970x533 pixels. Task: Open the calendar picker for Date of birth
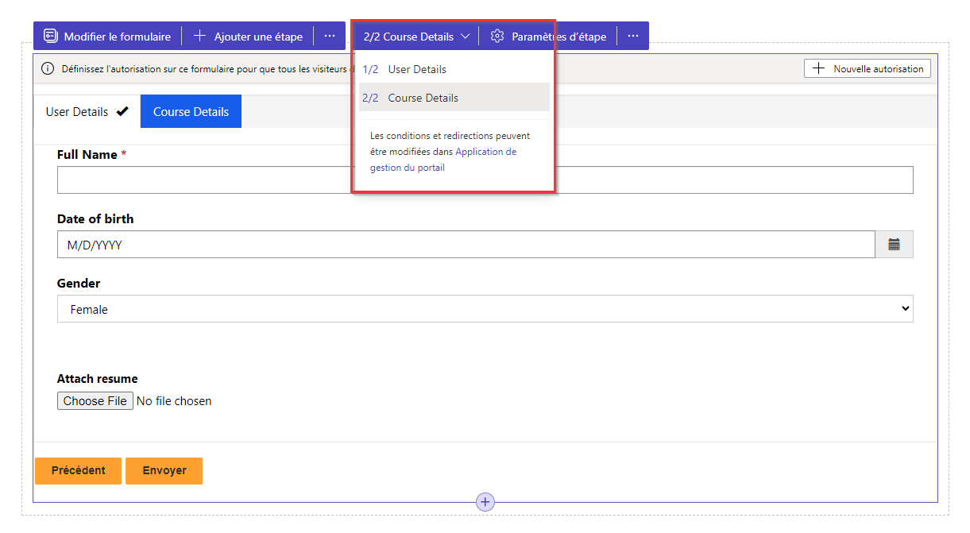pos(895,245)
